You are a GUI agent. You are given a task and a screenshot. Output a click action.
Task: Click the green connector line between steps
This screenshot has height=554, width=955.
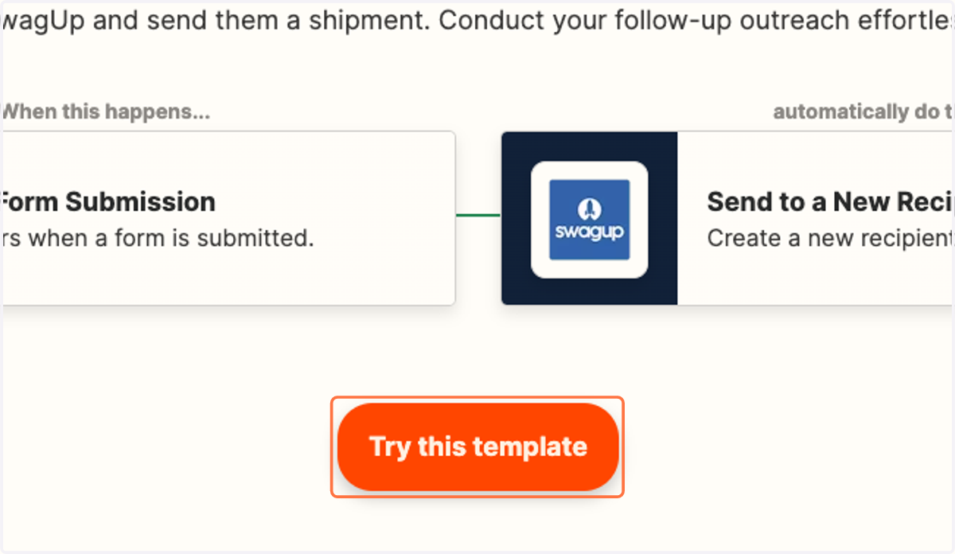(x=478, y=215)
